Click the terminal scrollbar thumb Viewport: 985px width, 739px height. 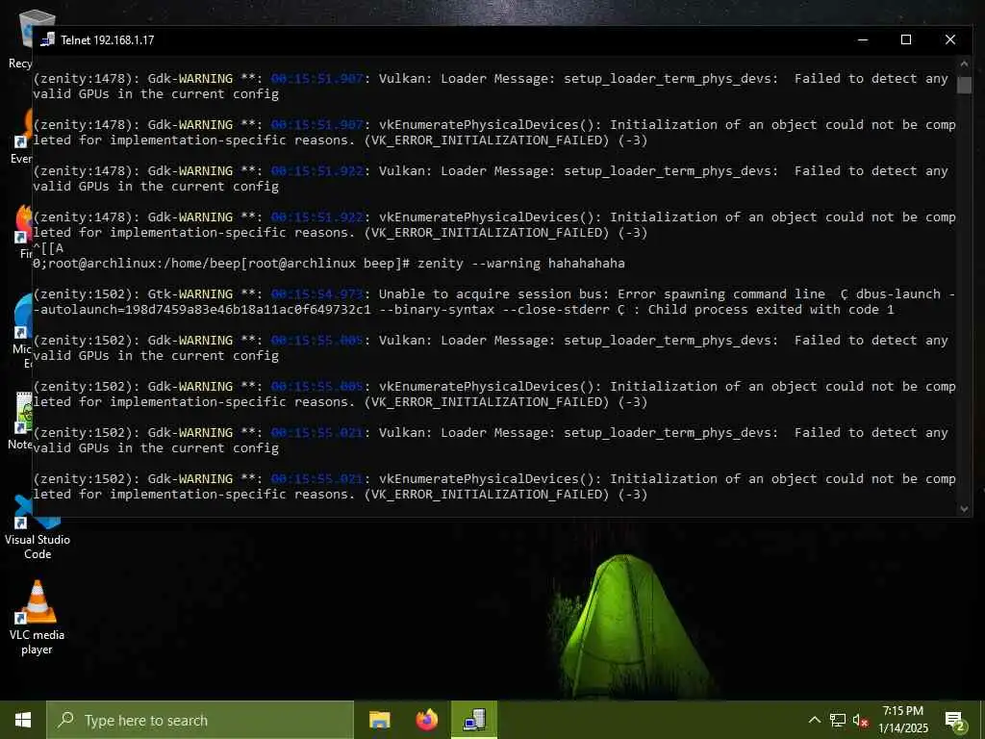point(964,85)
